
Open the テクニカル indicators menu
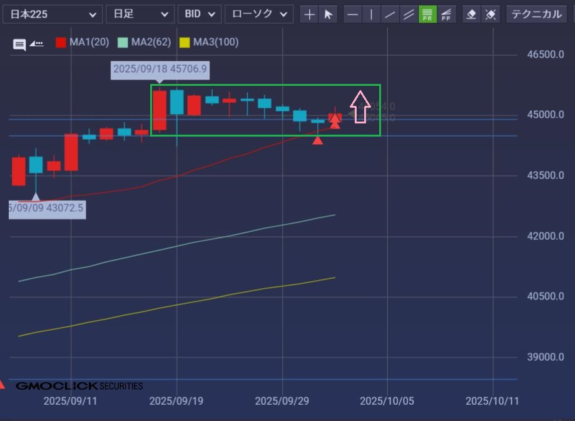(x=538, y=14)
